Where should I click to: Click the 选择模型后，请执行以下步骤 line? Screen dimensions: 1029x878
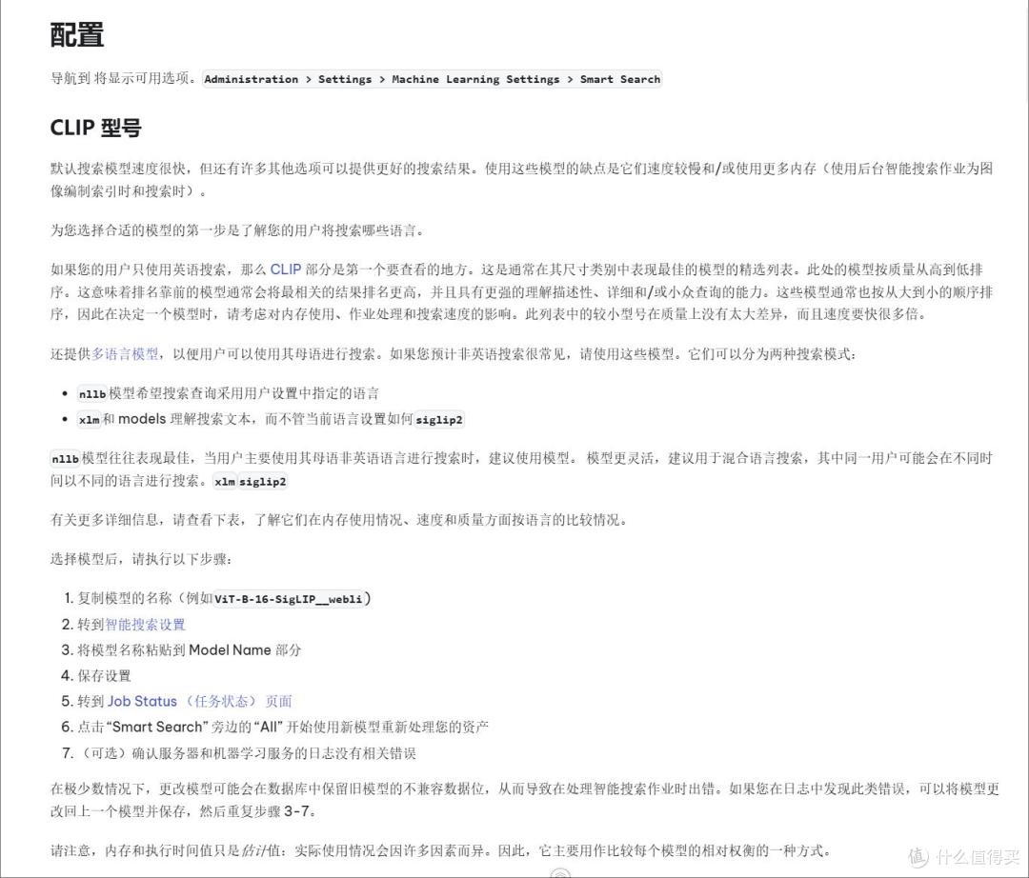click(x=141, y=559)
